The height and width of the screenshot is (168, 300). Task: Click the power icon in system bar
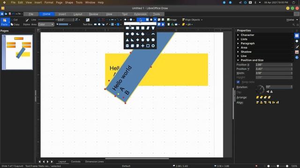coord(294,2)
